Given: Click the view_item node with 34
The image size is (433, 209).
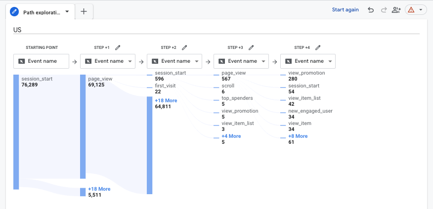Looking at the screenshot, I should click(300, 126).
